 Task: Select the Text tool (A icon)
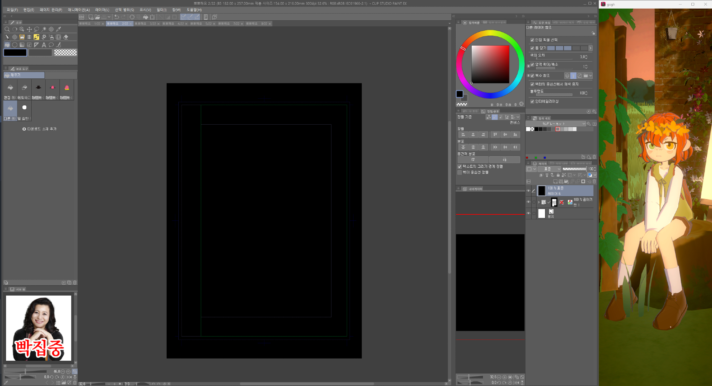point(44,45)
